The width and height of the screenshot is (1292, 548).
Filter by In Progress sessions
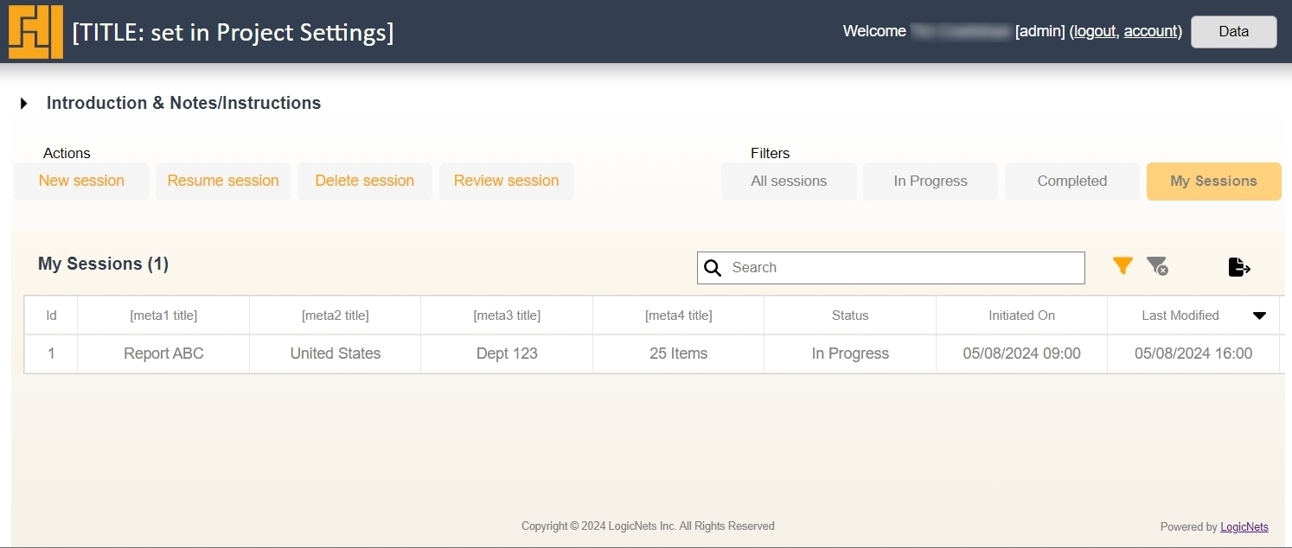931,182
